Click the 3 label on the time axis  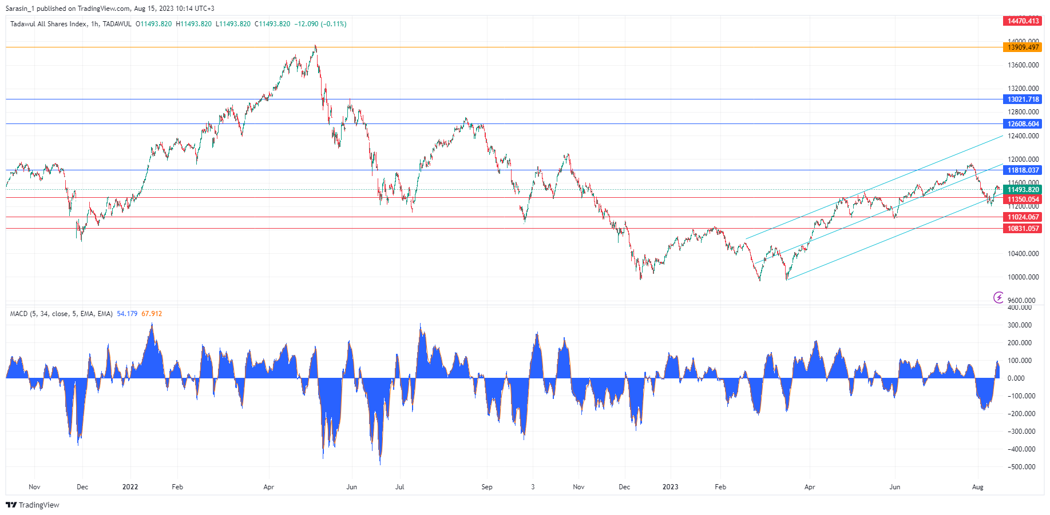coord(533,487)
